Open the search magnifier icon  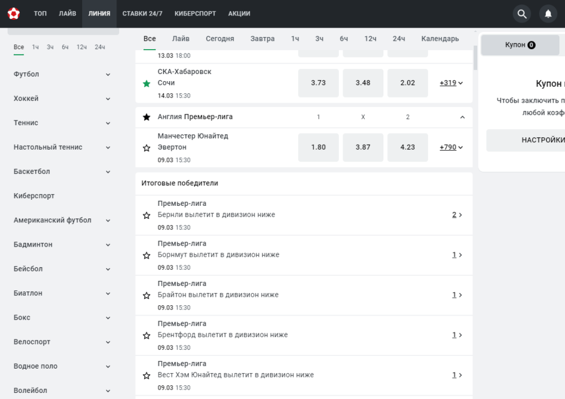coord(522,14)
